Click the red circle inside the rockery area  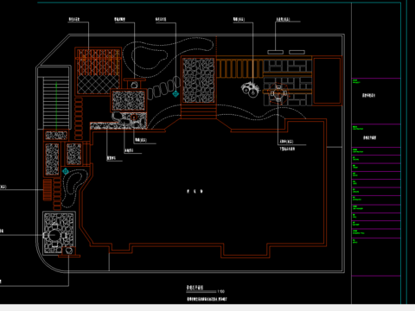pos(134,117)
